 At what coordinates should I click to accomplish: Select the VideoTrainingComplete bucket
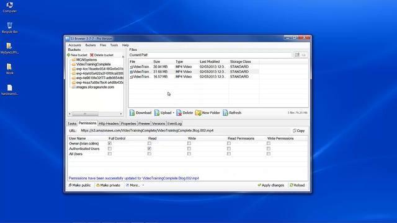[x=94, y=64]
